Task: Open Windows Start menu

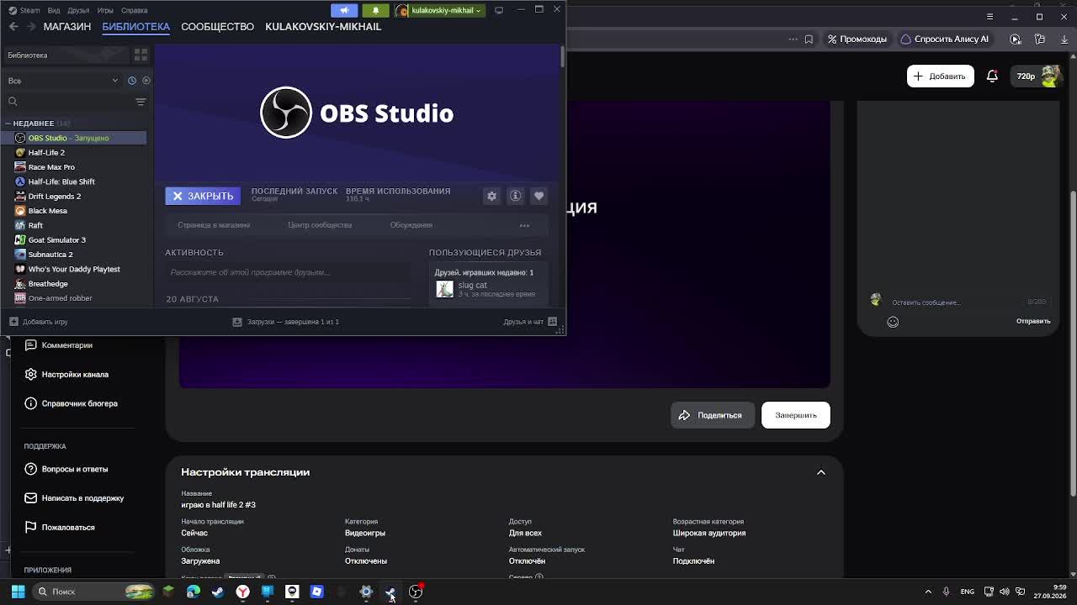Action: click(18, 592)
